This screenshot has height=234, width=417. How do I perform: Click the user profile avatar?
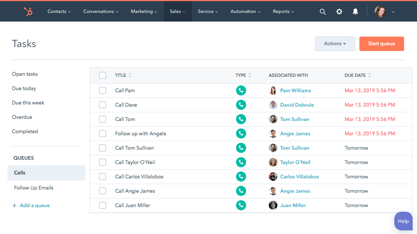380,12
